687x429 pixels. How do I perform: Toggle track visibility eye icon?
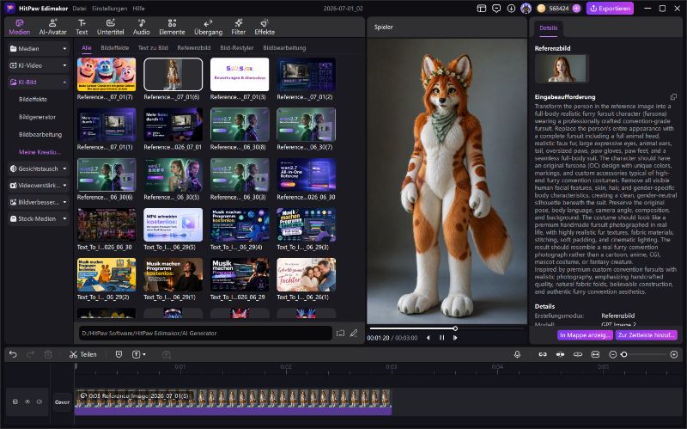tap(27, 401)
